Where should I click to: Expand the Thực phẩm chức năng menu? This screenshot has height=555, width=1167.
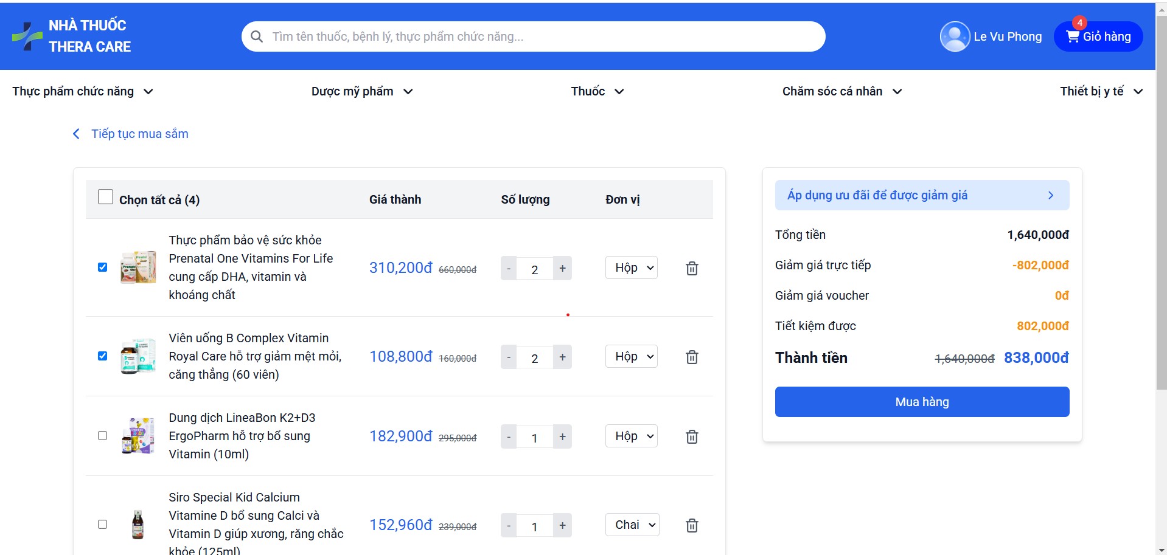[83, 91]
